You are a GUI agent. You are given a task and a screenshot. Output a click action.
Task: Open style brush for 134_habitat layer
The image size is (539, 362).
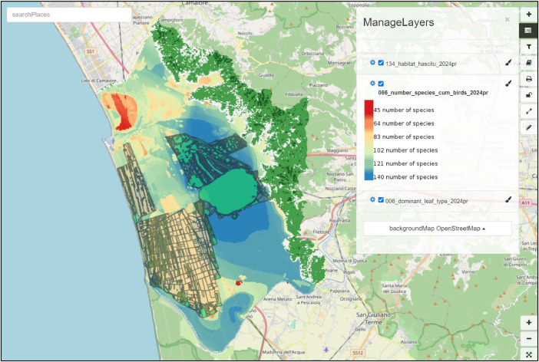tap(508, 63)
